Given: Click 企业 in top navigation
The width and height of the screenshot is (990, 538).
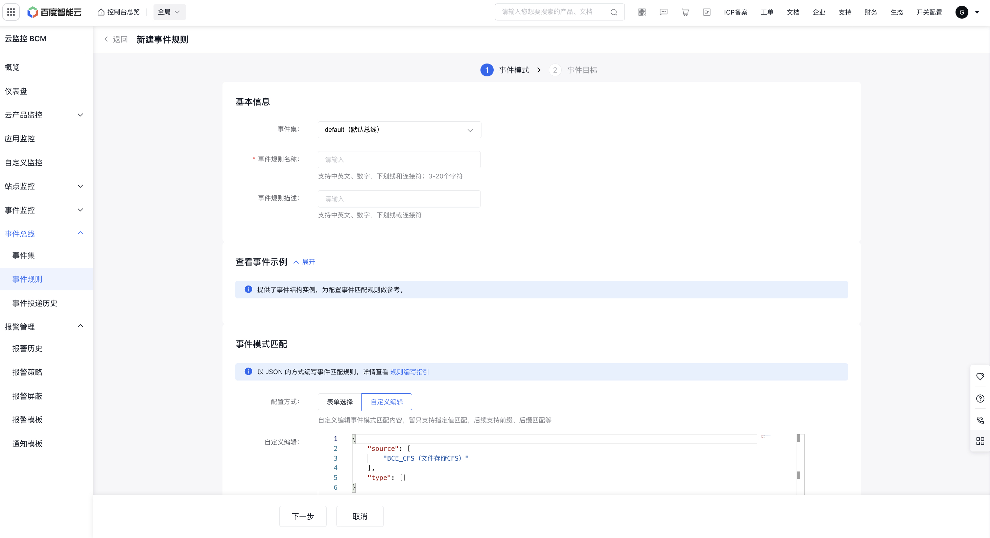Looking at the screenshot, I should point(819,12).
